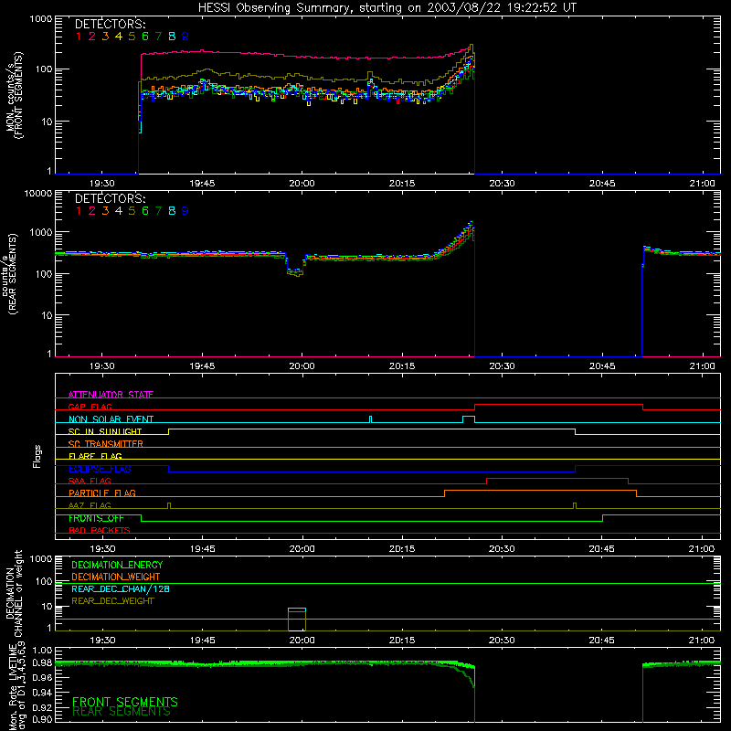Select detector 1 legend number in front segments plot

79,37
